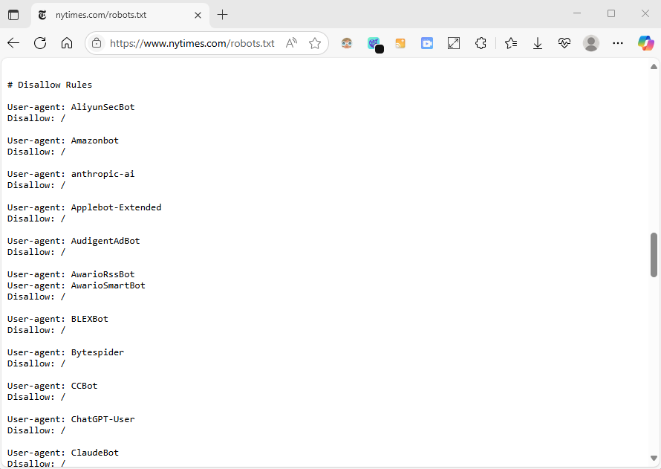Click the scrollbar down arrow
Screen dimensions: 661x469
[x=654, y=458]
